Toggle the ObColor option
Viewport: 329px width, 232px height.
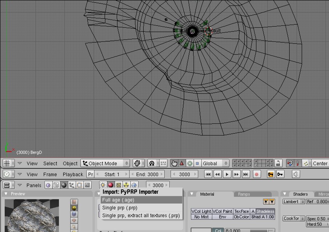pos(242,217)
